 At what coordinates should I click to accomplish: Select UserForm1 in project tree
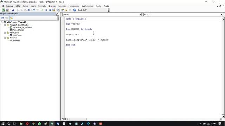[17, 35]
